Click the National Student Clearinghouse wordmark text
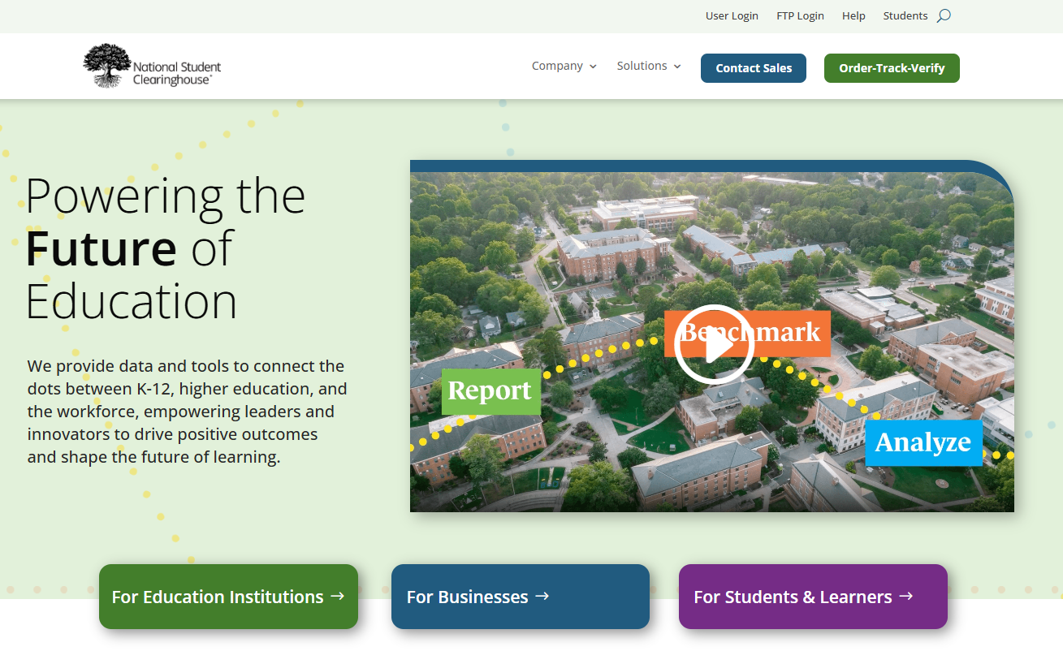This screenshot has width=1063, height=664. (x=176, y=73)
